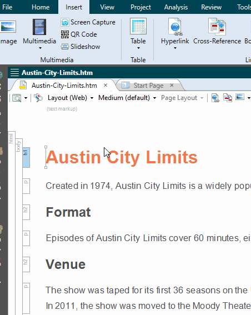251x315 pixels.
Task: Select the h2 block beside Format
Action: click(26, 212)
